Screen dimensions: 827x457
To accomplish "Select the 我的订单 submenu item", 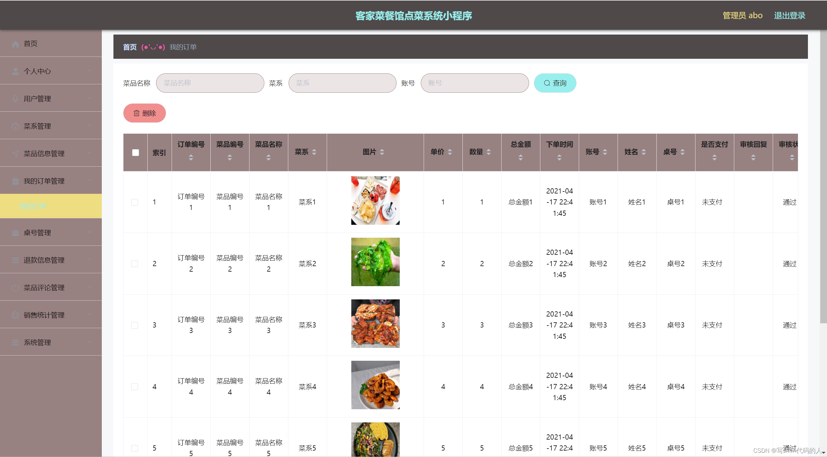I will [33, 206].
